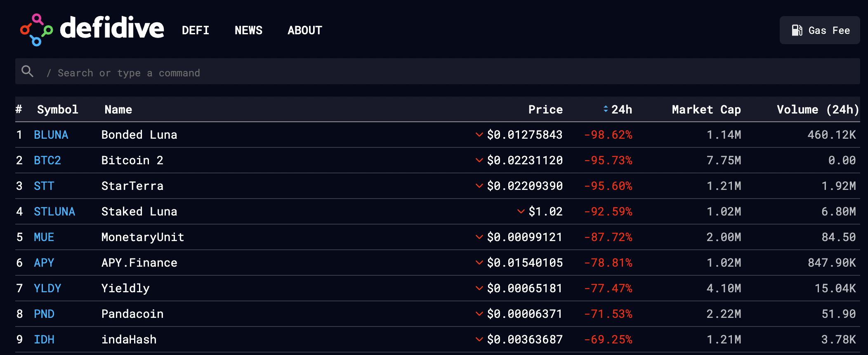The width and height of the screenshot is (868, 355).
Task: Click the down chevron beside APY price
Action: click(479, 263)
